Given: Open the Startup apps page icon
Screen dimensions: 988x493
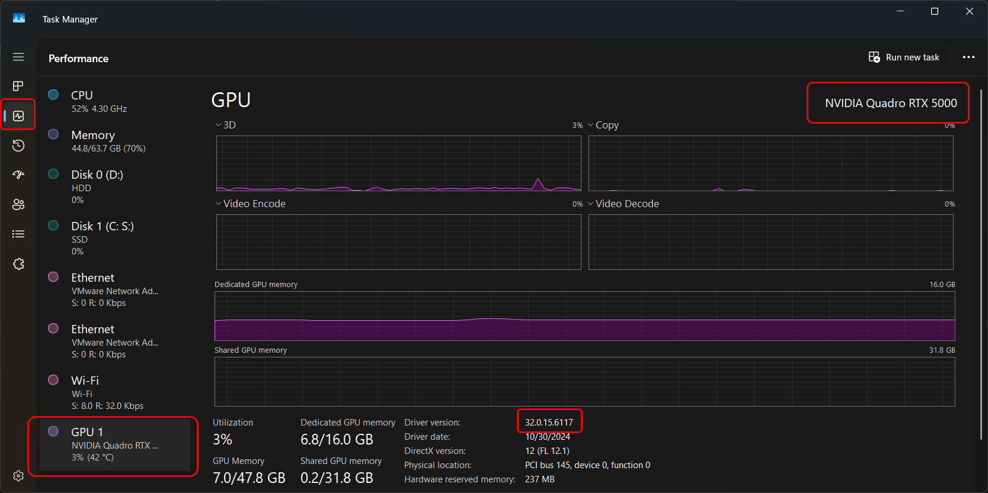Looking at the screenshot, I should click(x=18, y=175).
